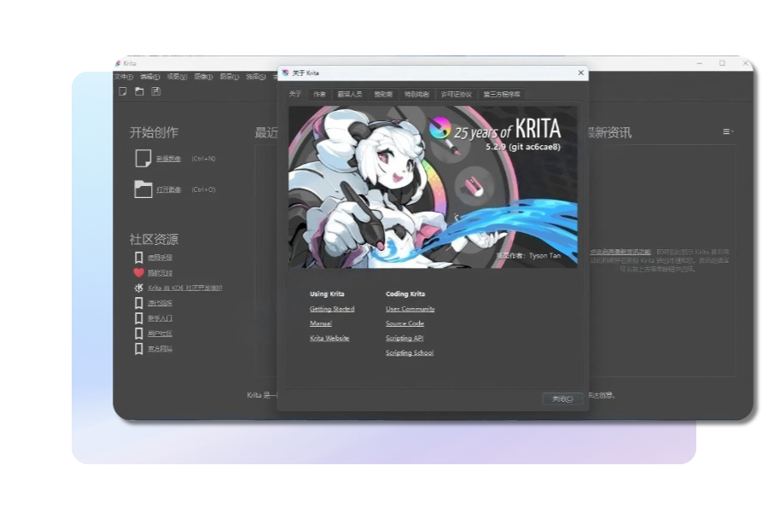The height and width of the screenshot is (512, 768).
Task: Open the 图层(L) menu
Action: tap(230, 77)
